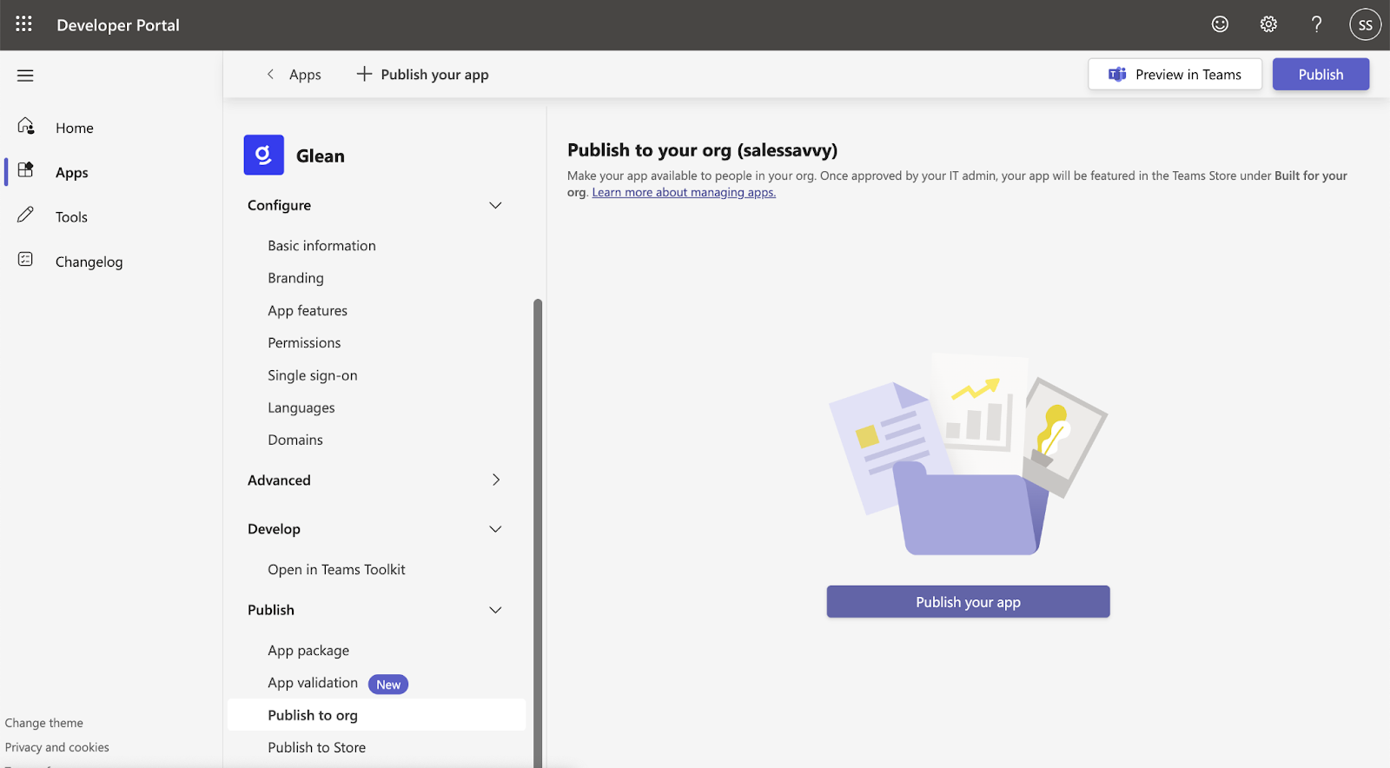This screenshot has height=768, width=1390.
Task: Click the Glean app logo icon
Action: tap(263, 156)
